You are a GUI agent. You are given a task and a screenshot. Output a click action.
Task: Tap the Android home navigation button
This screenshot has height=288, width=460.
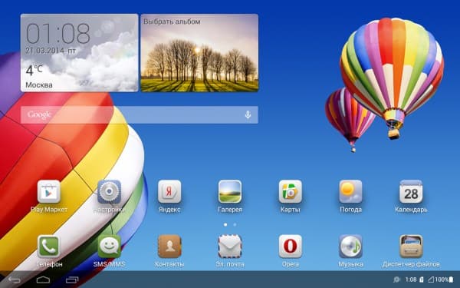(x=43, y=280)
